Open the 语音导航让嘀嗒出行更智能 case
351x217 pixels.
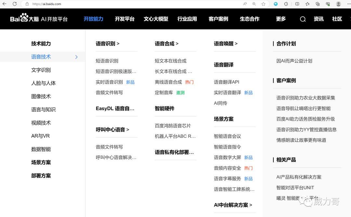tap(304, 109)
